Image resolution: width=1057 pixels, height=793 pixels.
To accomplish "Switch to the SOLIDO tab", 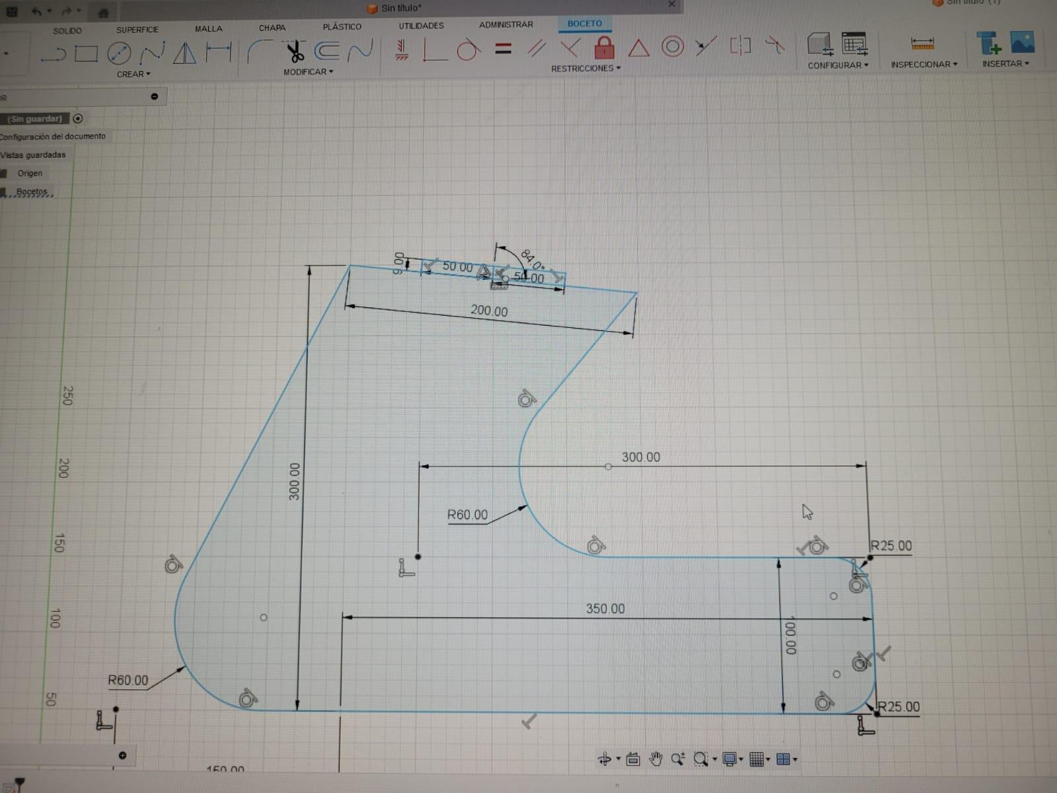I will tap(67, 30).
